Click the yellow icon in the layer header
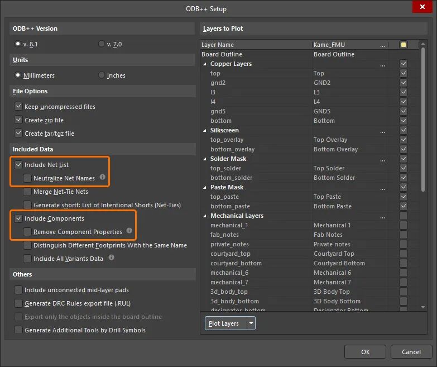437x367 pixels. pos(404,45)
